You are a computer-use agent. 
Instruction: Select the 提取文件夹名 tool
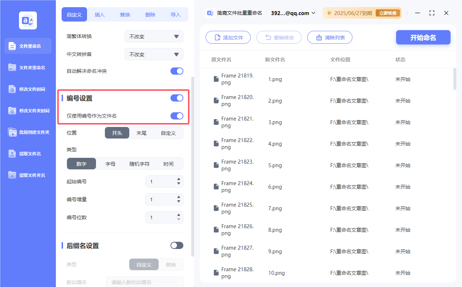pyautogui.click(x=28, y=175)
